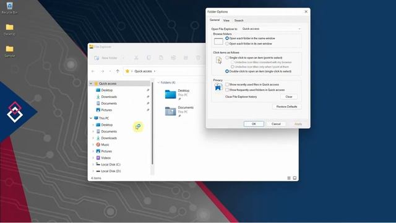Switch to details view icon in status bar

[289, 178]
